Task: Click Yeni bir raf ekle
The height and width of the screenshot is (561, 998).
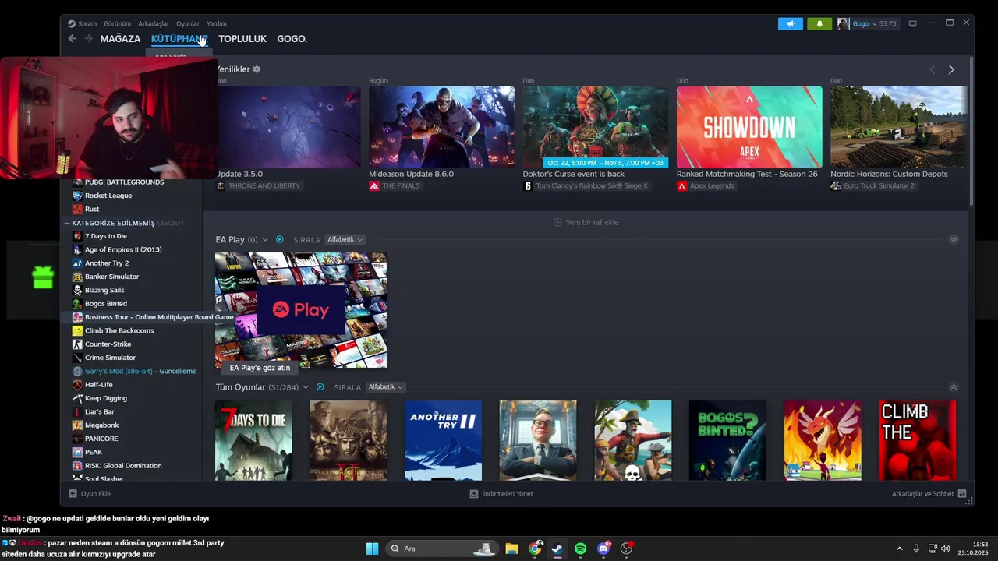Action: coord(586,222)
